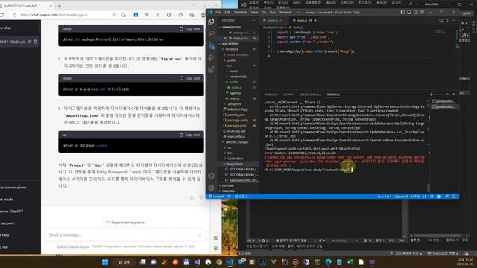Open View menu in VS Code
Screen dimensions: 477x268
254,13
